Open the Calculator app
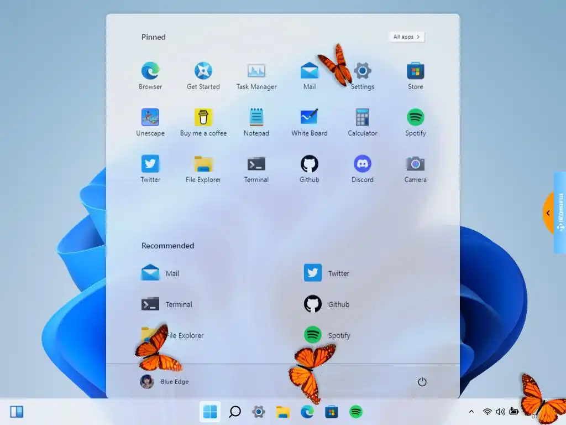Viewport: 566px width, 425px height. 363,122
